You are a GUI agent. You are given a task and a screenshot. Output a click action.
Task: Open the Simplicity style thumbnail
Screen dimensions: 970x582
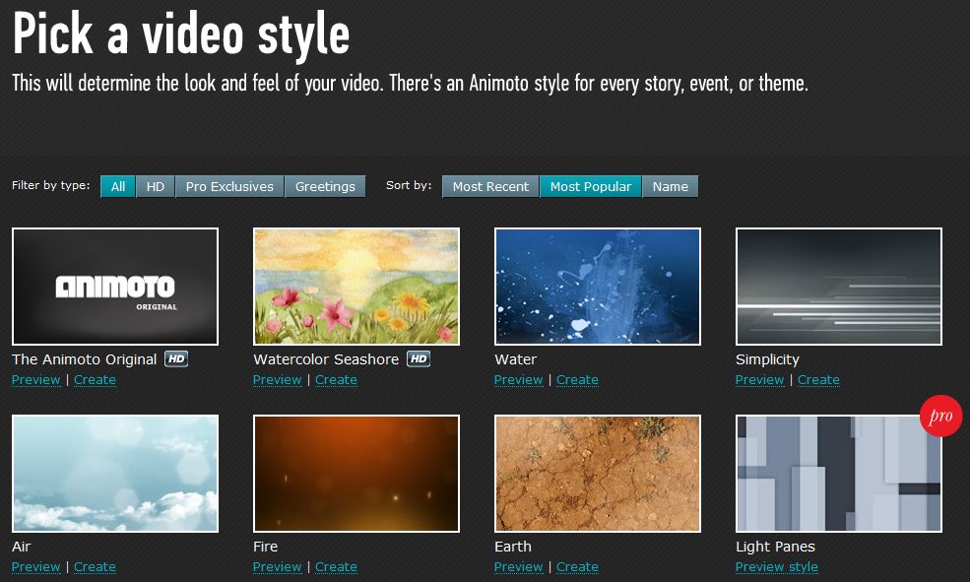click(839, 287)
